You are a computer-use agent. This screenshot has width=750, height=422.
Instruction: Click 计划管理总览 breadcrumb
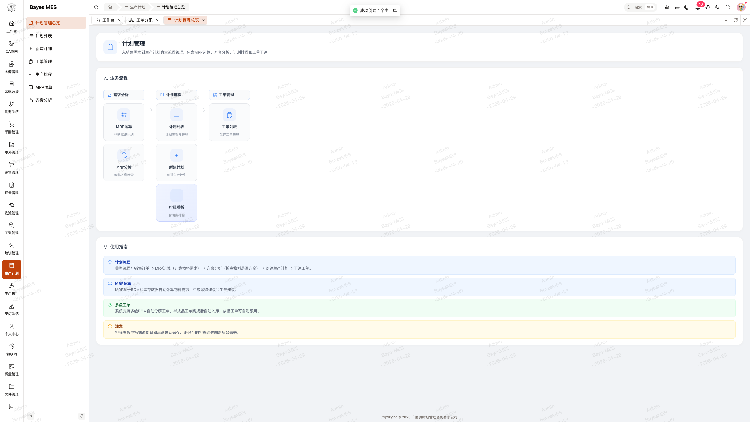tap(171, 7)
